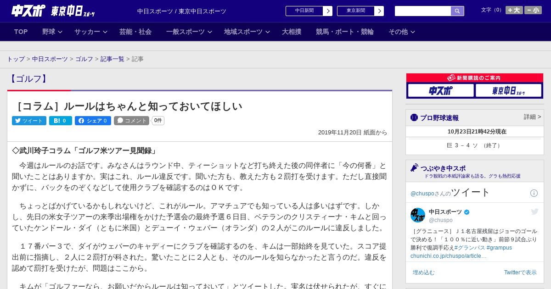Click the #grampus hashtag
Screen dimensions: 551x289
point(499,248)
